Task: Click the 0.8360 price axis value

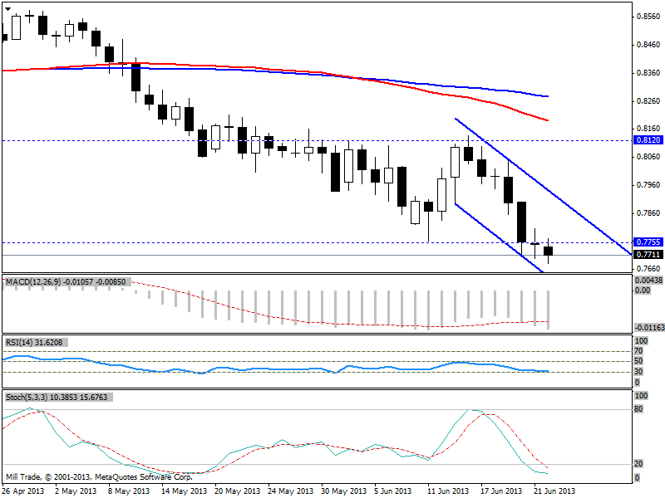Action: [648, 73]
